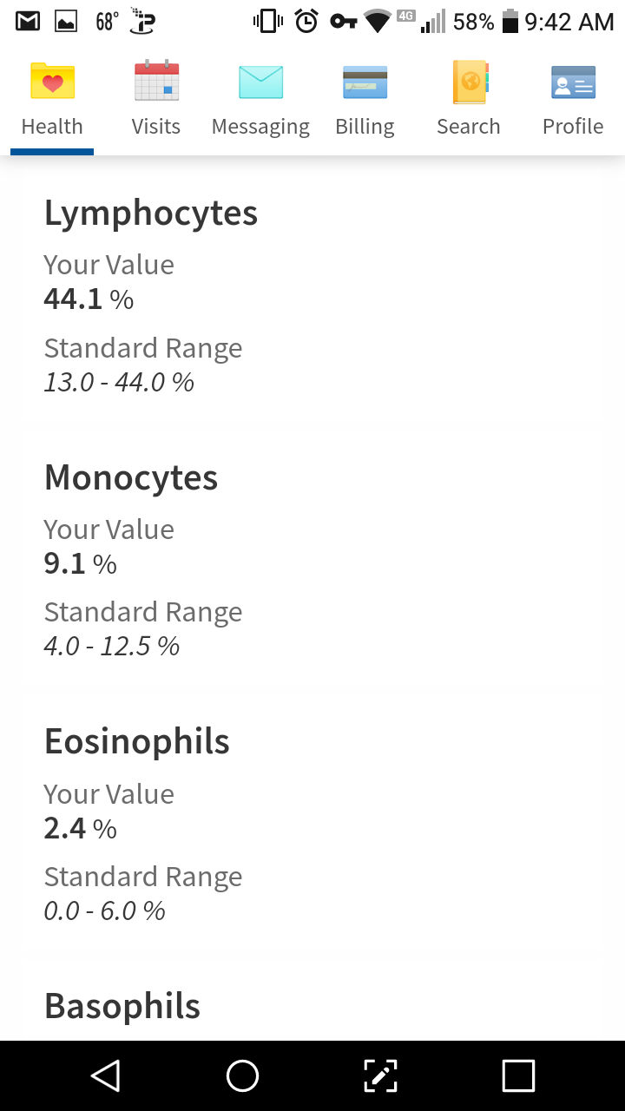Screen dimensions: 625x1111
Task: Tap the Profile ID card icon
Action: pyautogui.click(x=573, y=82)
